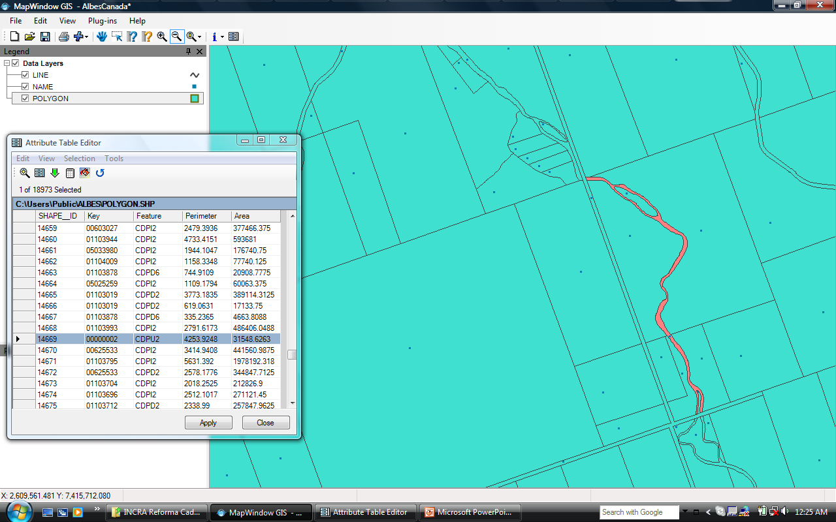Save project with floppy disk icon
Screen dimensions: 836x522
click(45, 37)
